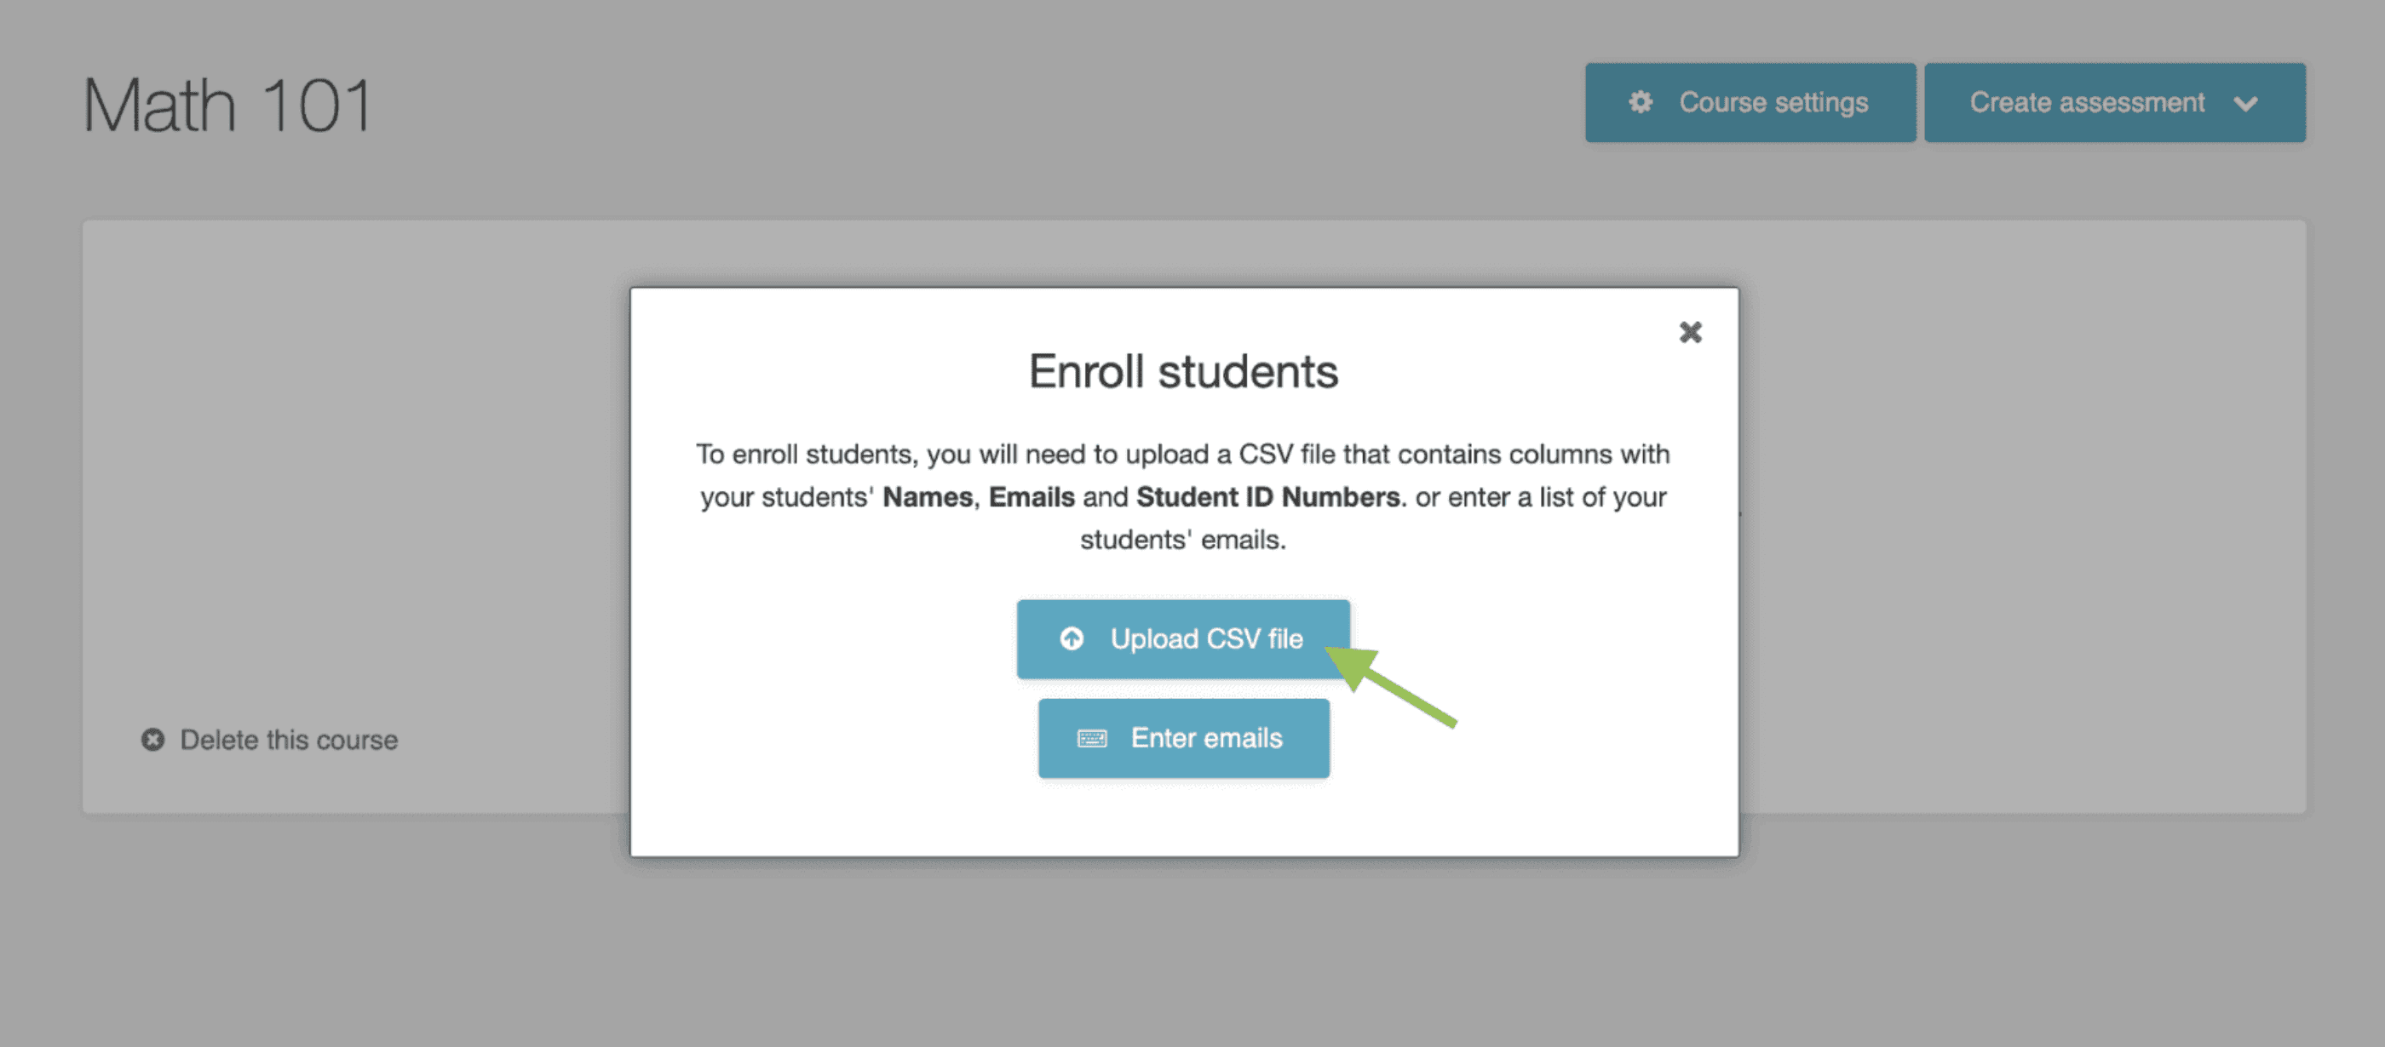Click the bold Student ID Numbers text
The width and height of the screenshot is (2385, 1047).
(x=1267, y=496)
